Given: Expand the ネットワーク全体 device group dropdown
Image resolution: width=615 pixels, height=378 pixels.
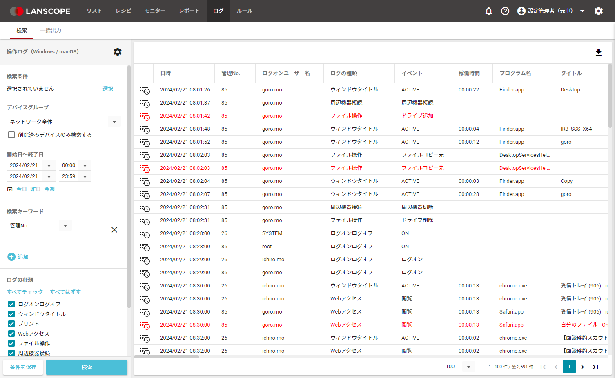Looking at the screenshot, I should coord(114,122).
